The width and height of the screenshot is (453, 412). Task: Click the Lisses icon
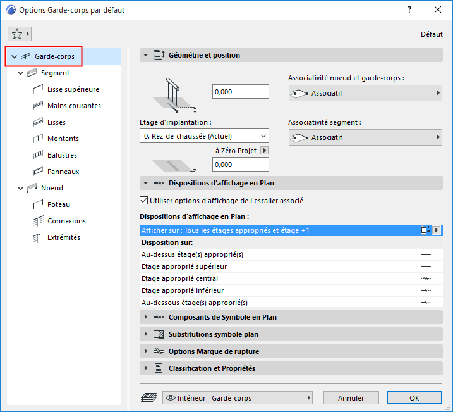(x=38, y=122)
